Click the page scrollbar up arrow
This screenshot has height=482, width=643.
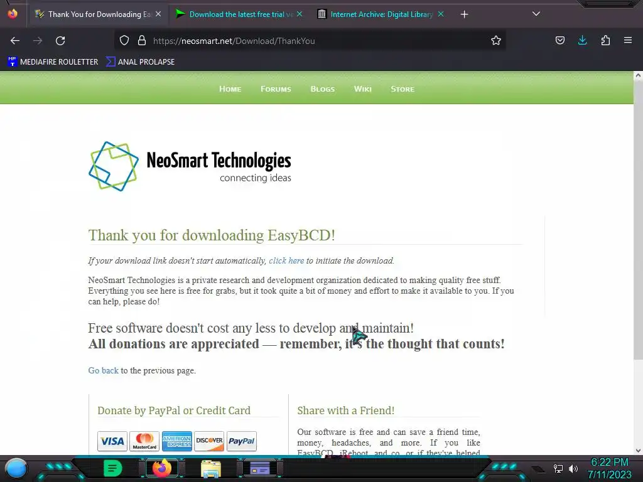point(638,75)
